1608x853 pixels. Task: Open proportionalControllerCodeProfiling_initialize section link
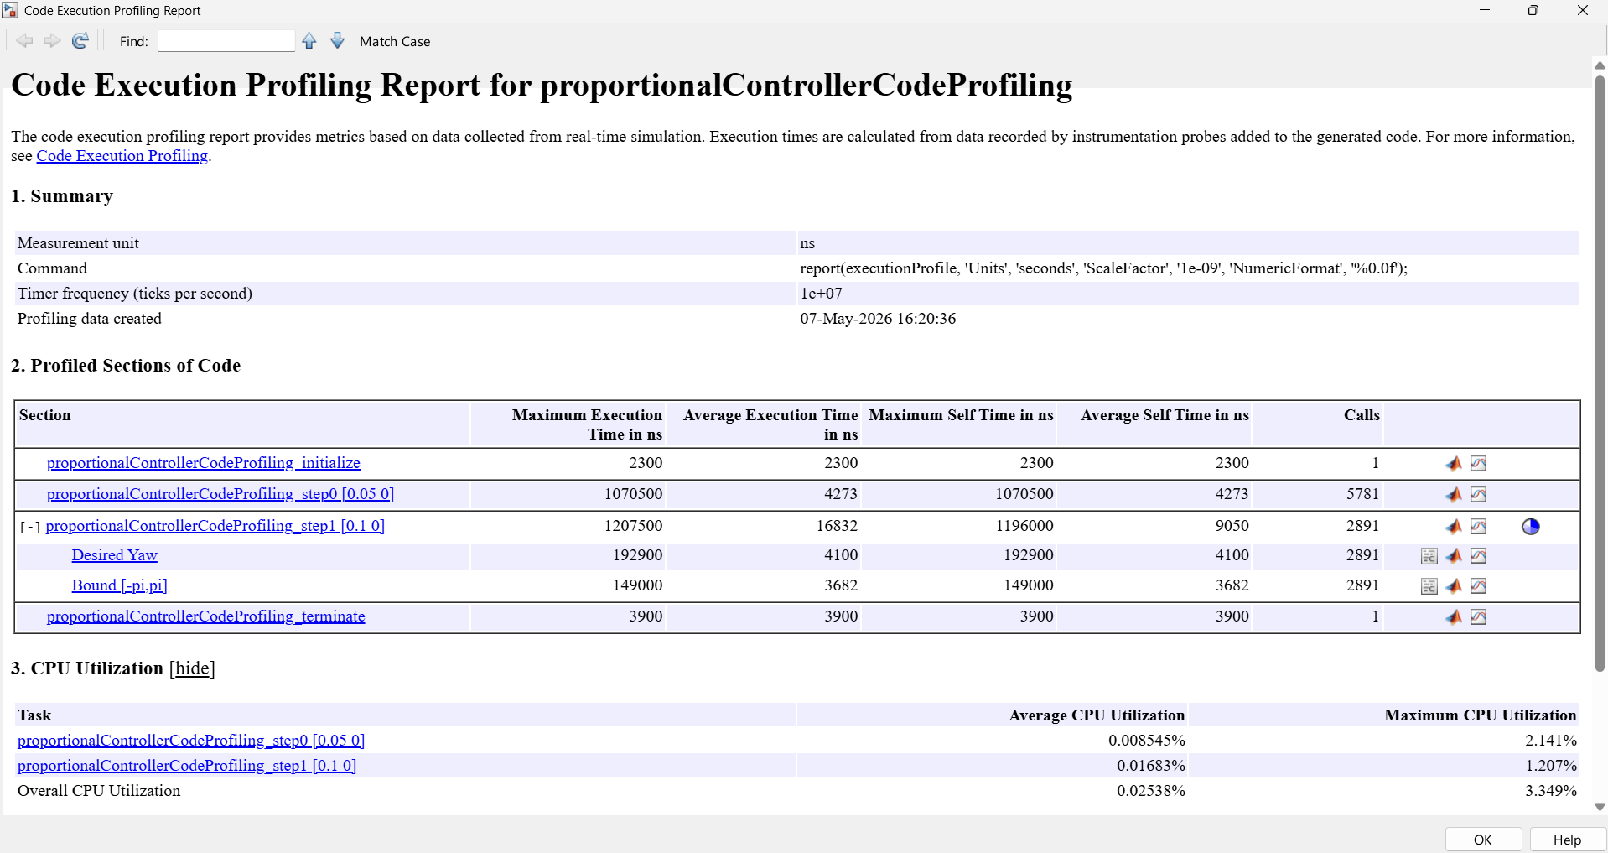[x=204, y=463]
